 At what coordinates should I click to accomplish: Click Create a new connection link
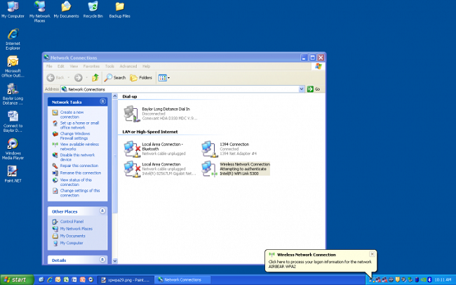pos(72,114)
